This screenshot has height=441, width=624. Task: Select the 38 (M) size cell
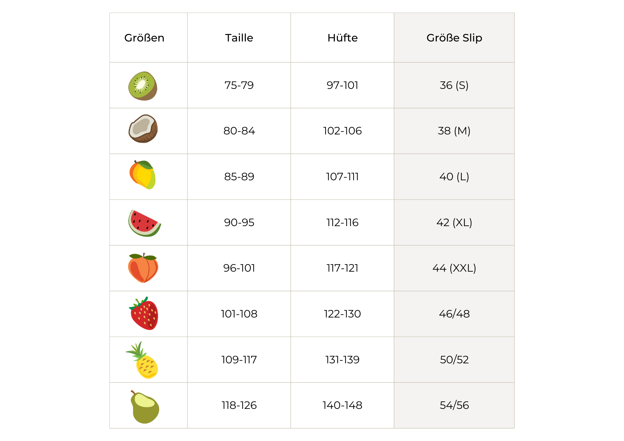[x=454, y=131]
